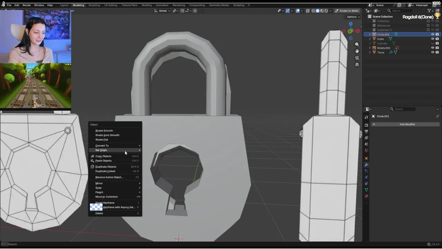This screenshot has width=442, height=249.
Task: Unhide Cylinder with its closed eye icon
Action: coord(432,43)
